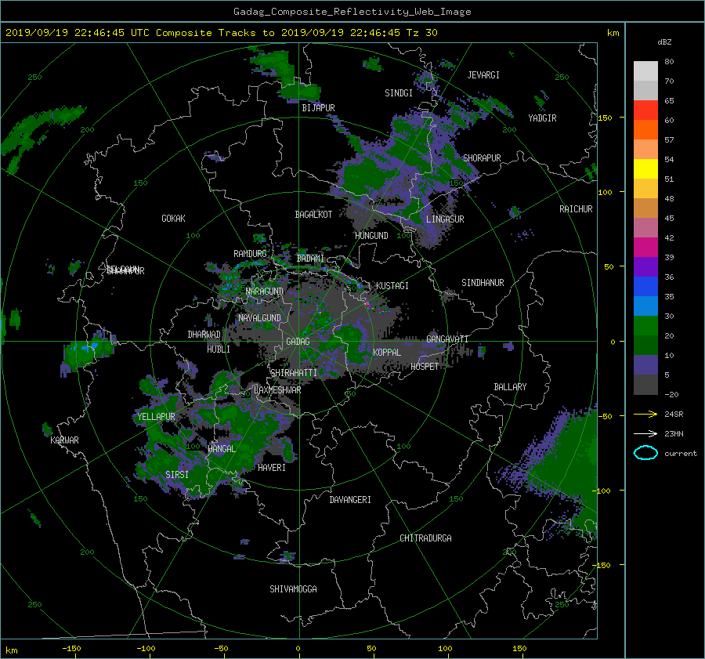The height and width of the screenshot is (659, 705).
Task: Click the HAVERI city label
Action: tap(272, 467)
